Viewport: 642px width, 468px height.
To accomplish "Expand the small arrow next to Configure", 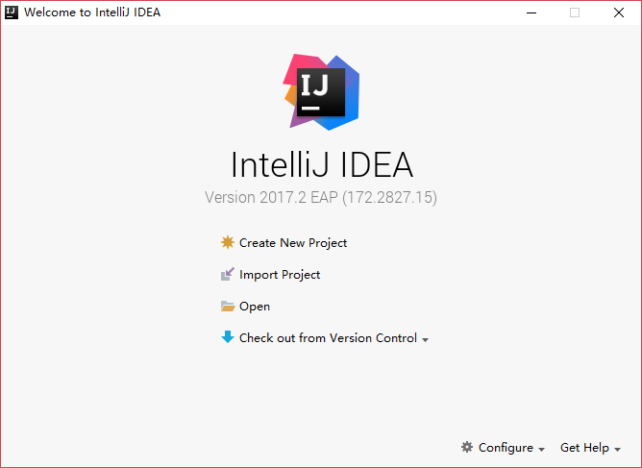I will pos(541,449).
